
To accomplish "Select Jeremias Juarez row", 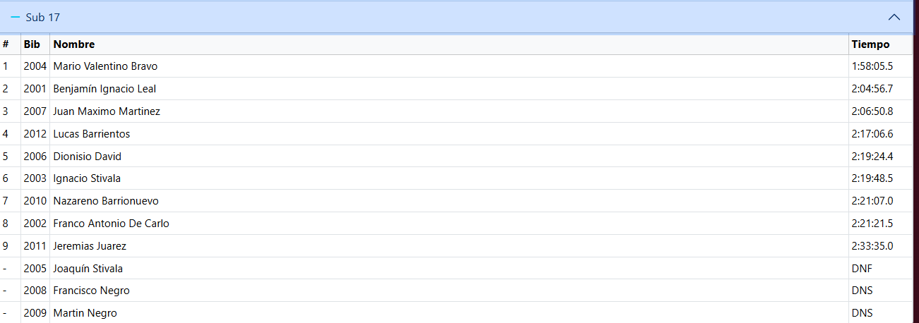I will click(x=456, y=246).
